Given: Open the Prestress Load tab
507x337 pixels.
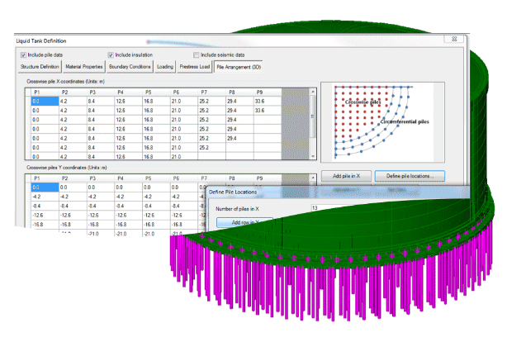Looking at the screenshot, I should click(x=194, y=67).
